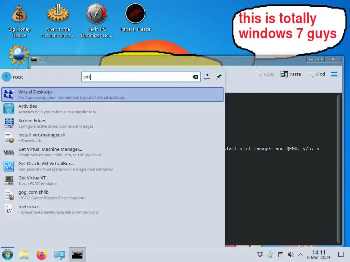Open clipboard tray icon
Image resolution: width=350 pixels, height=262 pixels.
(280, 254)
